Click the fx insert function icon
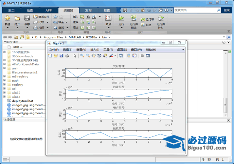The height and width of the screenshot is (164, 234). click(x=88, y=17)
